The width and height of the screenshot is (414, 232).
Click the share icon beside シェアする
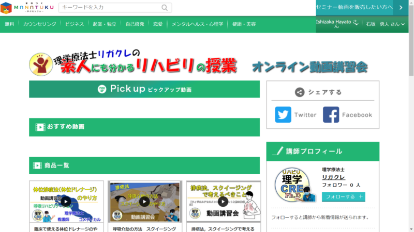coord(299,92)
